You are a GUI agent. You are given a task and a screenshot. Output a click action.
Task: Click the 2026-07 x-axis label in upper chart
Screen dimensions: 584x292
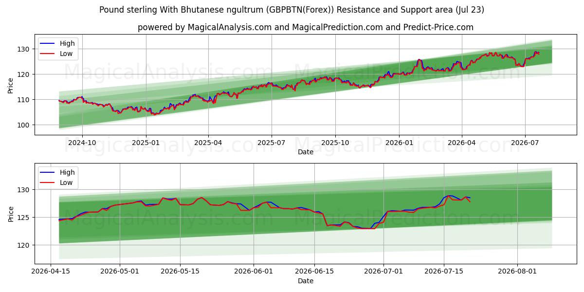click(x=525, y=143)
